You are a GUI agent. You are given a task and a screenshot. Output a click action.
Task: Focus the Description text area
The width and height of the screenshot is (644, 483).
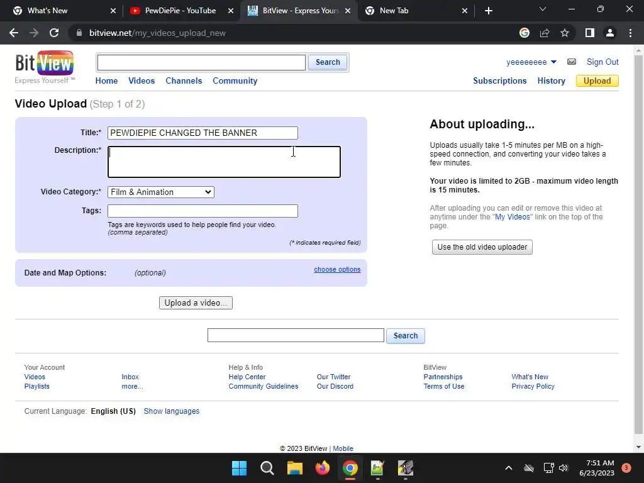(x=225, y=162)
